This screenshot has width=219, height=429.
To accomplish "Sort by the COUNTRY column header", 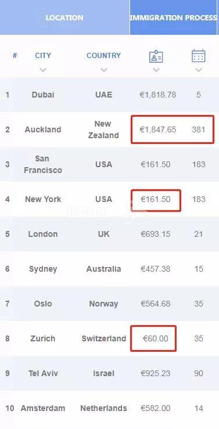I will point(104,56).
